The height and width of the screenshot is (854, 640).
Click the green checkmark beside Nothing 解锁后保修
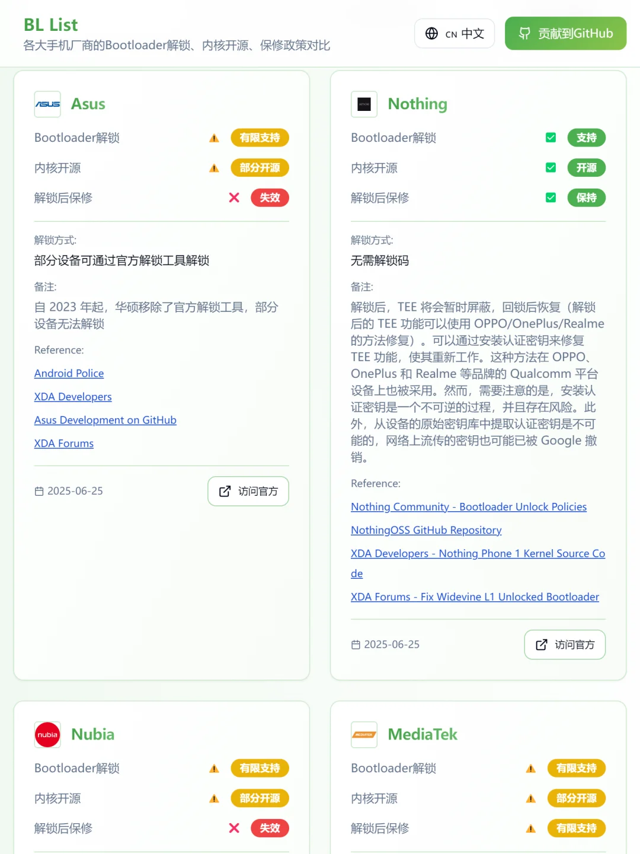[x=551, y=197]
